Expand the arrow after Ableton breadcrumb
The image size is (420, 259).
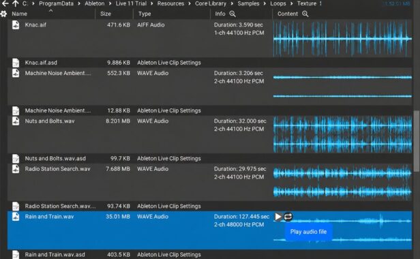[x=110, y=3]
